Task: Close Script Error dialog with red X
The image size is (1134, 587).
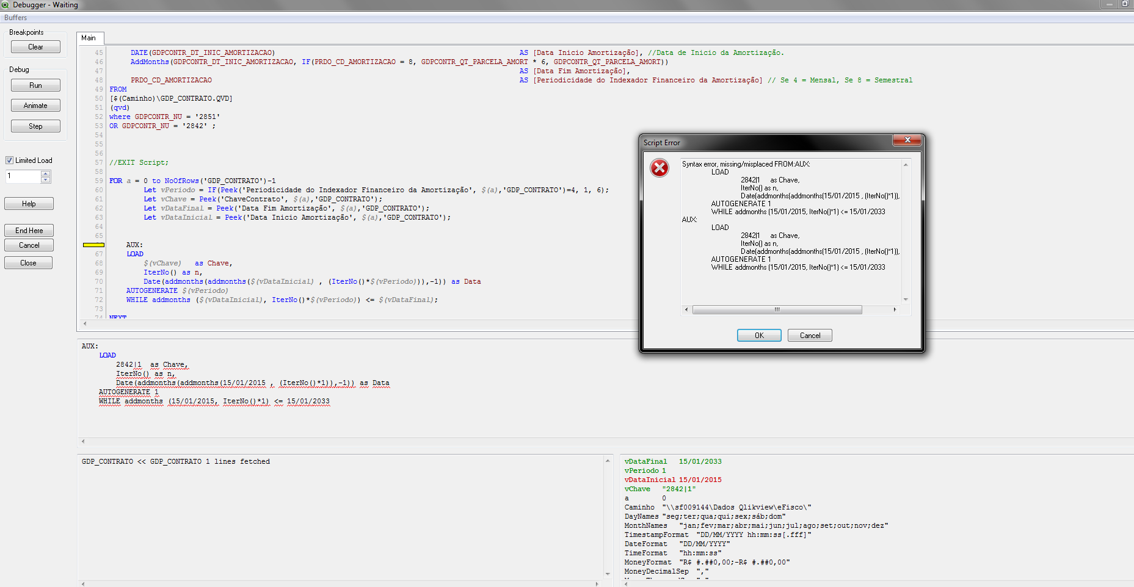Action: 907,140
